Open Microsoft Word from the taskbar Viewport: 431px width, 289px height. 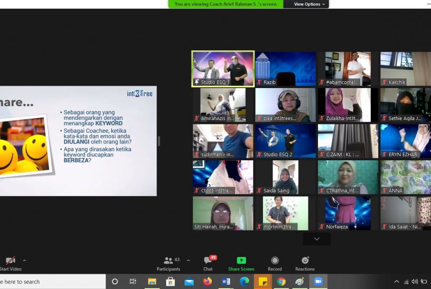click(x=226, y=281)
